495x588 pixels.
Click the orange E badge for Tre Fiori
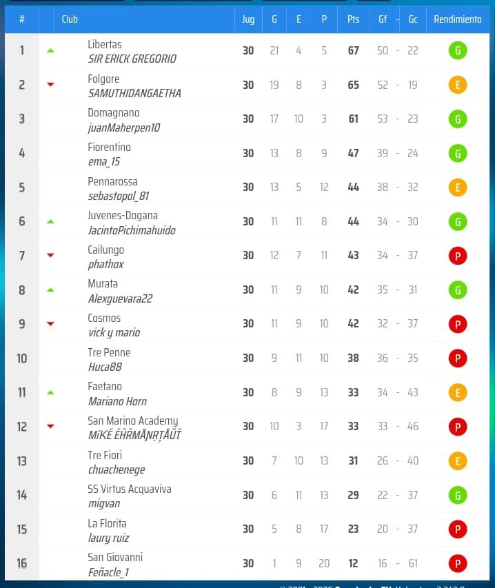pos(457,460)
